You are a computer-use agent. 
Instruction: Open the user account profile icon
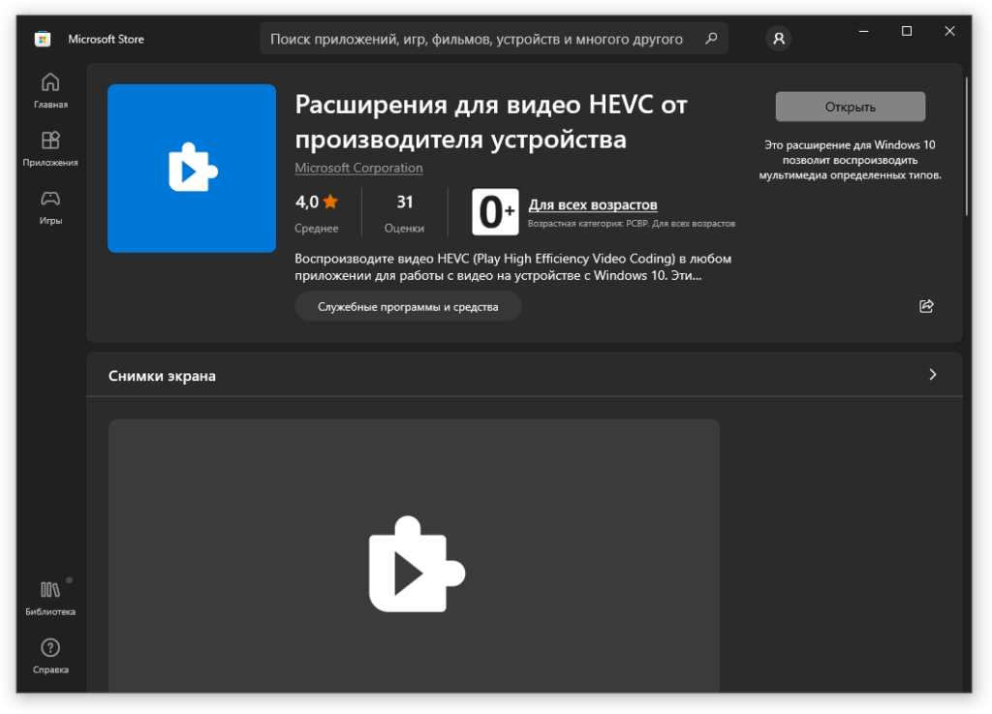click(779, 39)
